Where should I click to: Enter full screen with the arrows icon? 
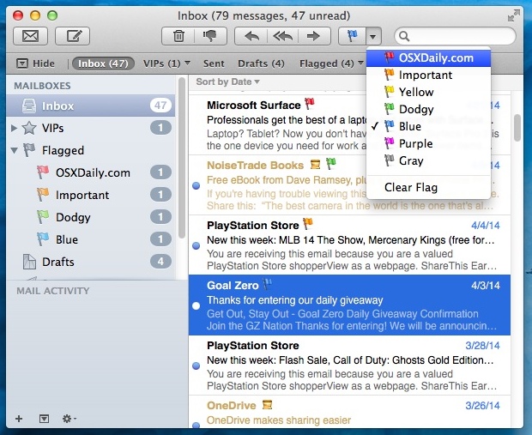(x=514, y=15)
